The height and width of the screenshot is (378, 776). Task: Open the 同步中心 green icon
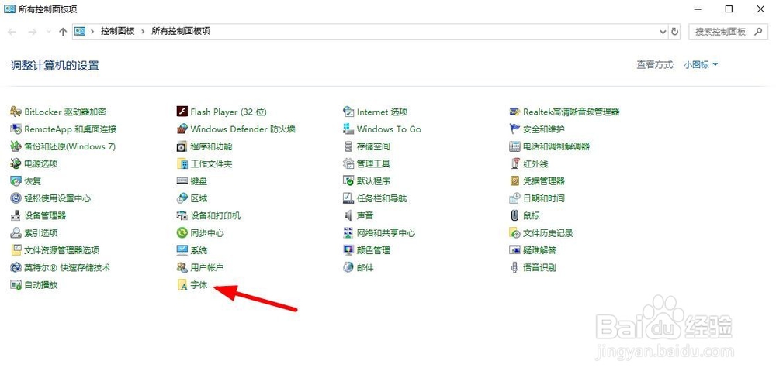point(182,233)
